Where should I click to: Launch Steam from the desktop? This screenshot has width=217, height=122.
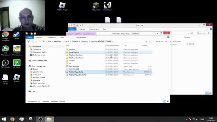pyautogui.click(x=17, y=35)
